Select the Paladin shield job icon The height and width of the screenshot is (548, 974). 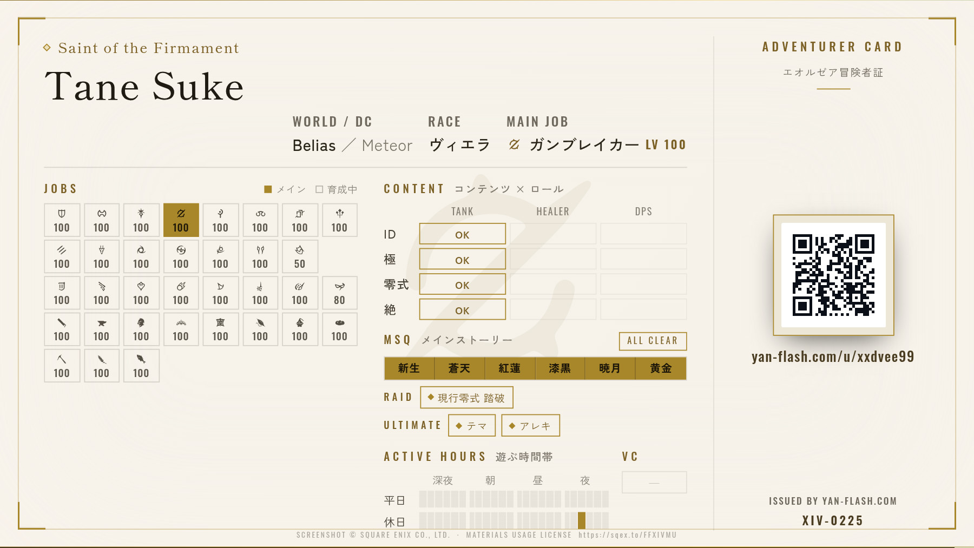pyautogui.click(x=62, y=220)
